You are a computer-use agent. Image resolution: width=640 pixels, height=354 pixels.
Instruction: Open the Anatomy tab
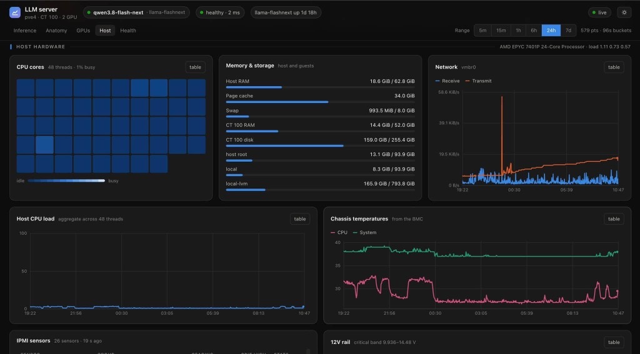[56, 31]
